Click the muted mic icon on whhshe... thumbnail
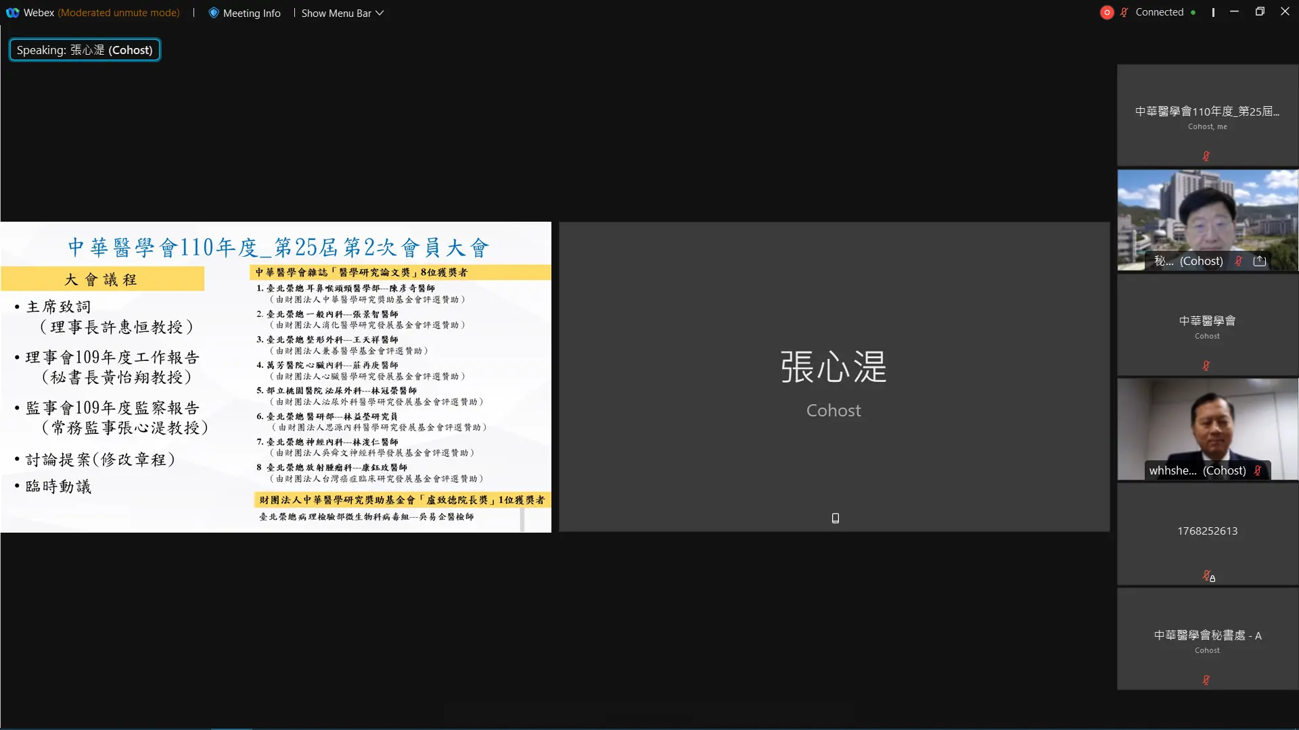Image resolution: width=1299 pixels, height=730 pixels. tap(1258, 470)
